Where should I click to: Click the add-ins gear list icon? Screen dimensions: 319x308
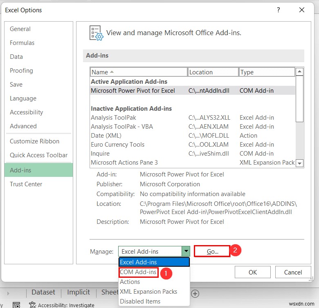[97, 33]
